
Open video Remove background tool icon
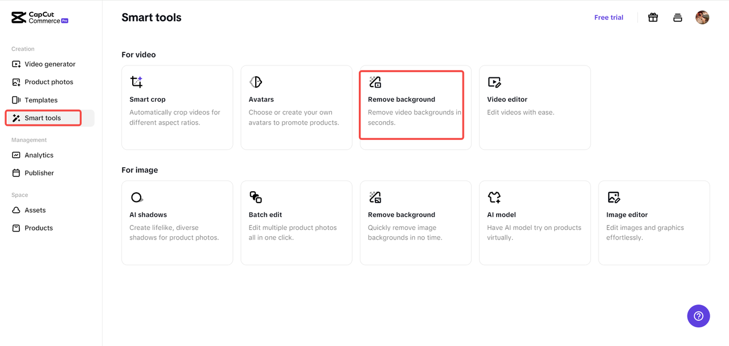coord(375,82)
